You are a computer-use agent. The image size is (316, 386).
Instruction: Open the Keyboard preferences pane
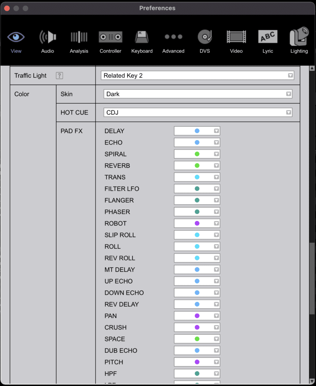[x=142, y=41]
